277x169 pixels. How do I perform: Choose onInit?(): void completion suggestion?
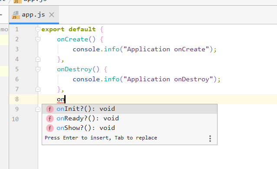pos(129,109)
